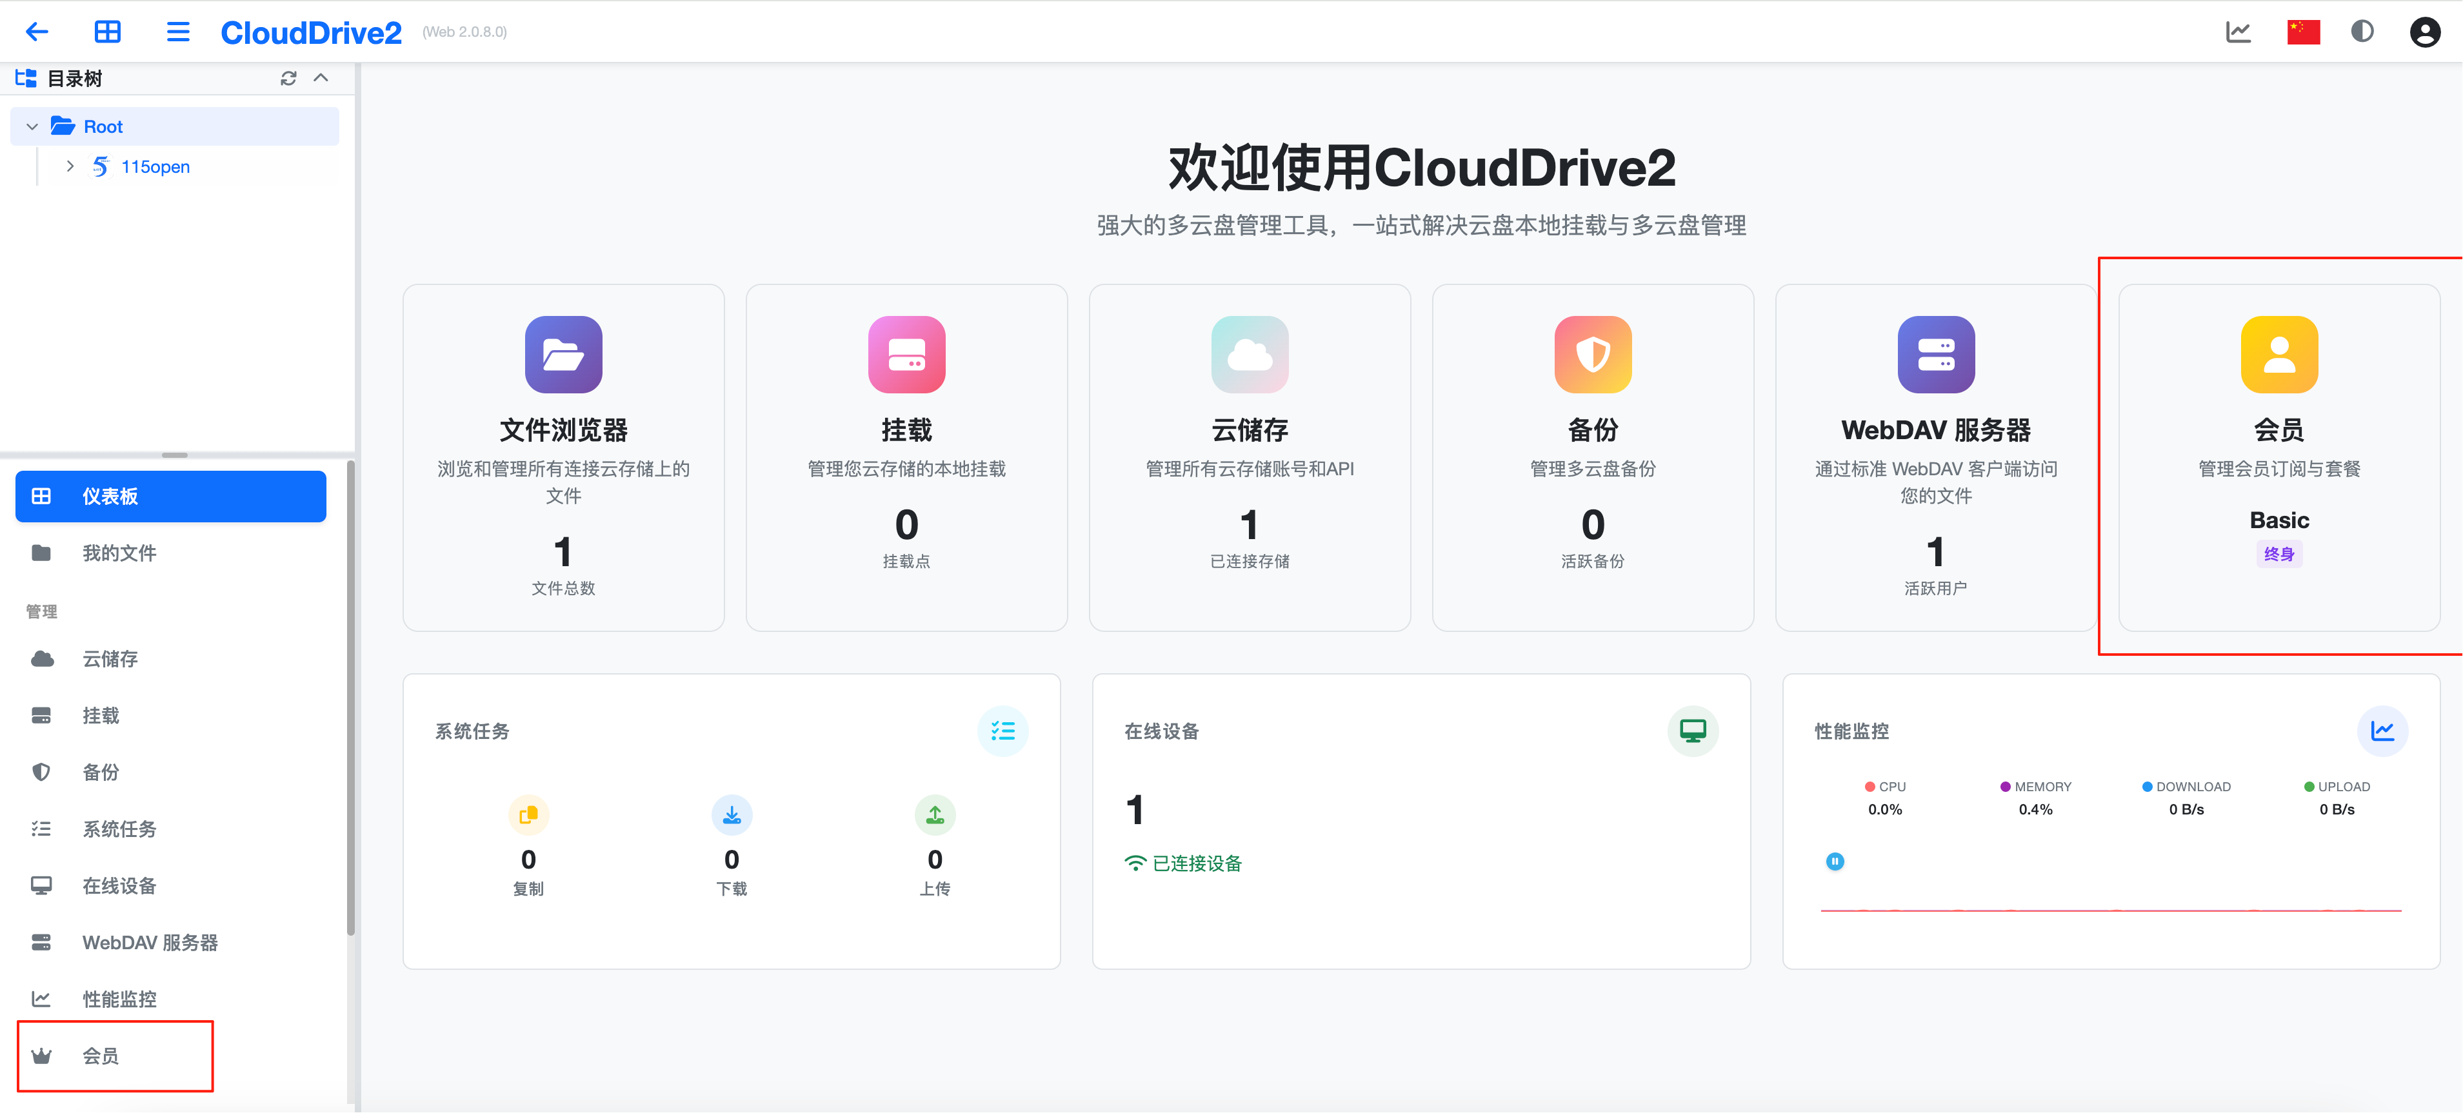Open 会员 sidebar menu item
2463x1113 pixels.
(101, 1056)
